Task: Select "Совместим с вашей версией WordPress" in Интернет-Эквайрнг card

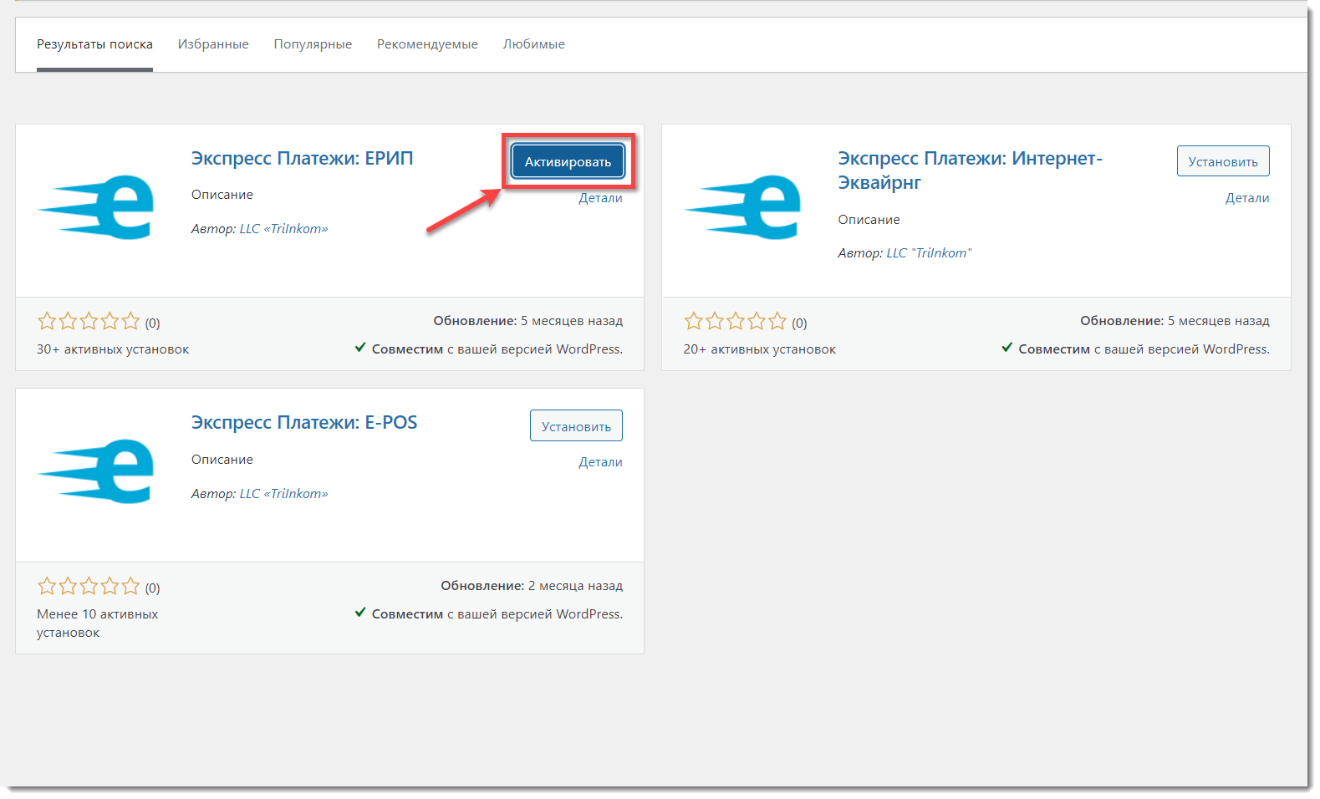Action: pyautogui.click(x=1144, y=349)
